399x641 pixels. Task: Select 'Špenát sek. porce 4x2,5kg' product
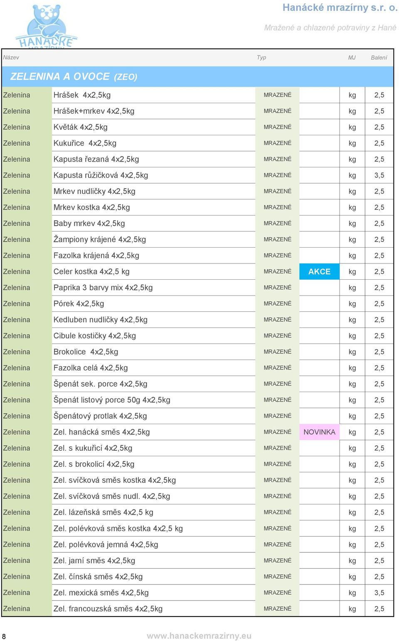pyautogui.click(x=101, y=384)
